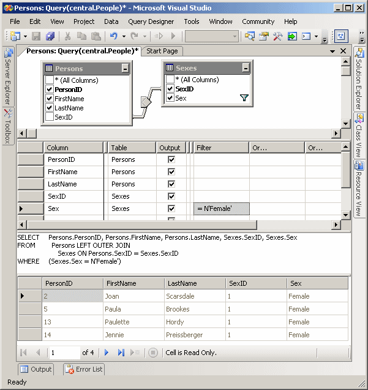
Task: Open the Solution Explorer side panel
Action: coord(359,79)
